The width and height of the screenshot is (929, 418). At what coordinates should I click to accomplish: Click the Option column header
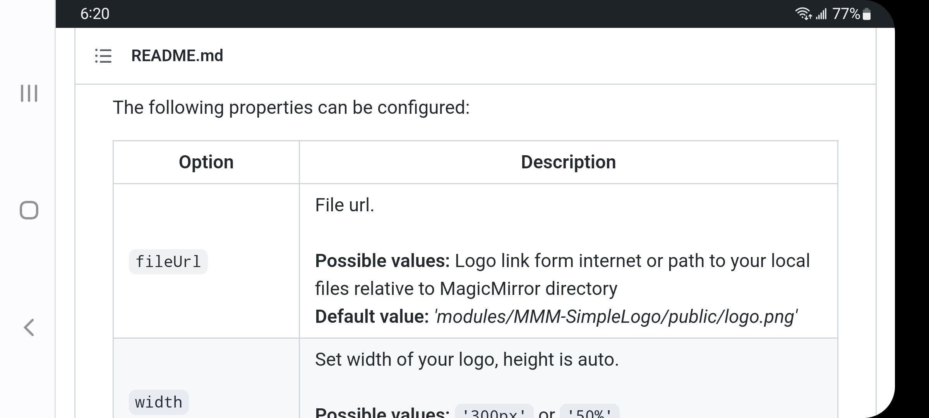206,162
